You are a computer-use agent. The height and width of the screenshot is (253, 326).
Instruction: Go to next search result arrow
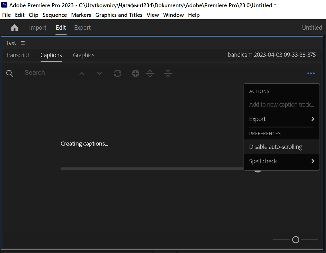coord(100,73)
